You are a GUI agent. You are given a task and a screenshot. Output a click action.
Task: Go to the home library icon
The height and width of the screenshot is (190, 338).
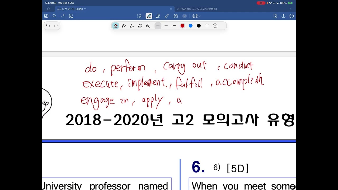click(x=49, y=9)
